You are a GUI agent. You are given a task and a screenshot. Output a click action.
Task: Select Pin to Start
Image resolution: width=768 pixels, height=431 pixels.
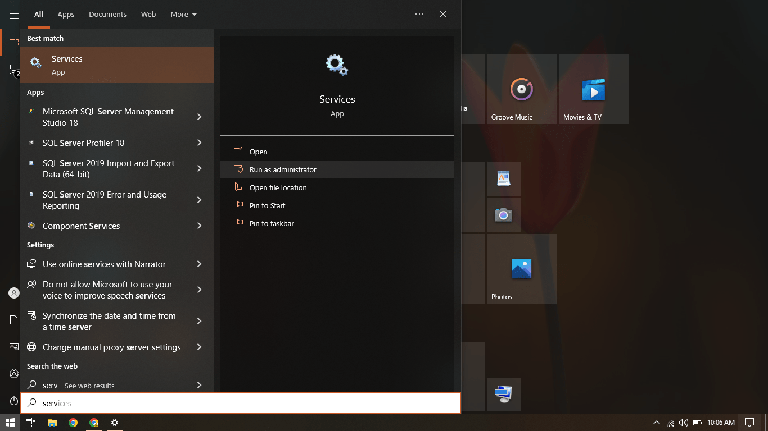(x=337, y=205)
